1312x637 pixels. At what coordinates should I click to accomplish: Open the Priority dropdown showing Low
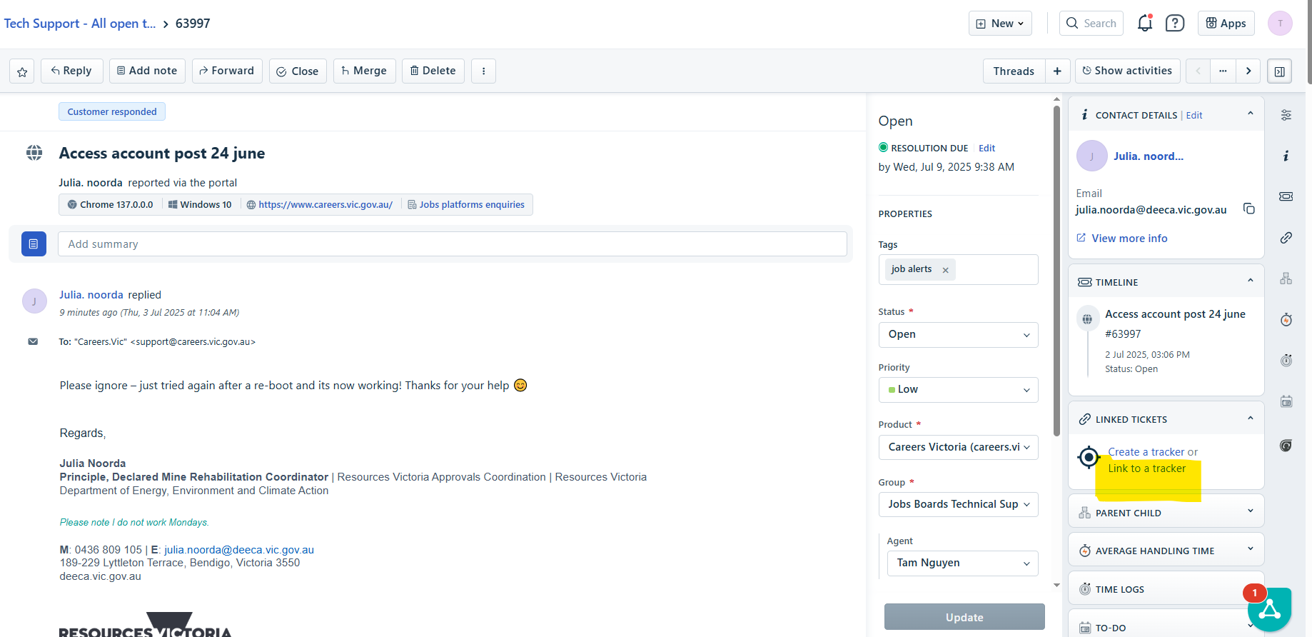tap(958, 390)
